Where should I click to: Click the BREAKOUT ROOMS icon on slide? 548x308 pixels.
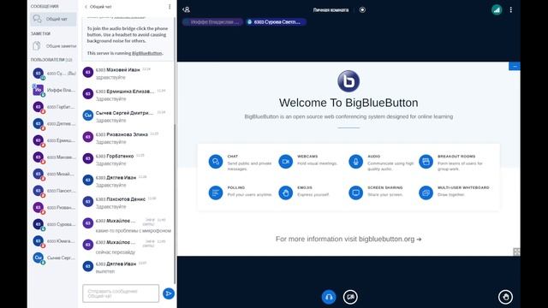point(426,162)
